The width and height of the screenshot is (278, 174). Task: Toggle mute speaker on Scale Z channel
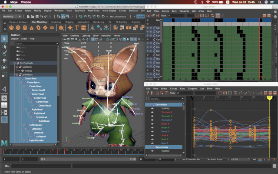tap(152, 143)
